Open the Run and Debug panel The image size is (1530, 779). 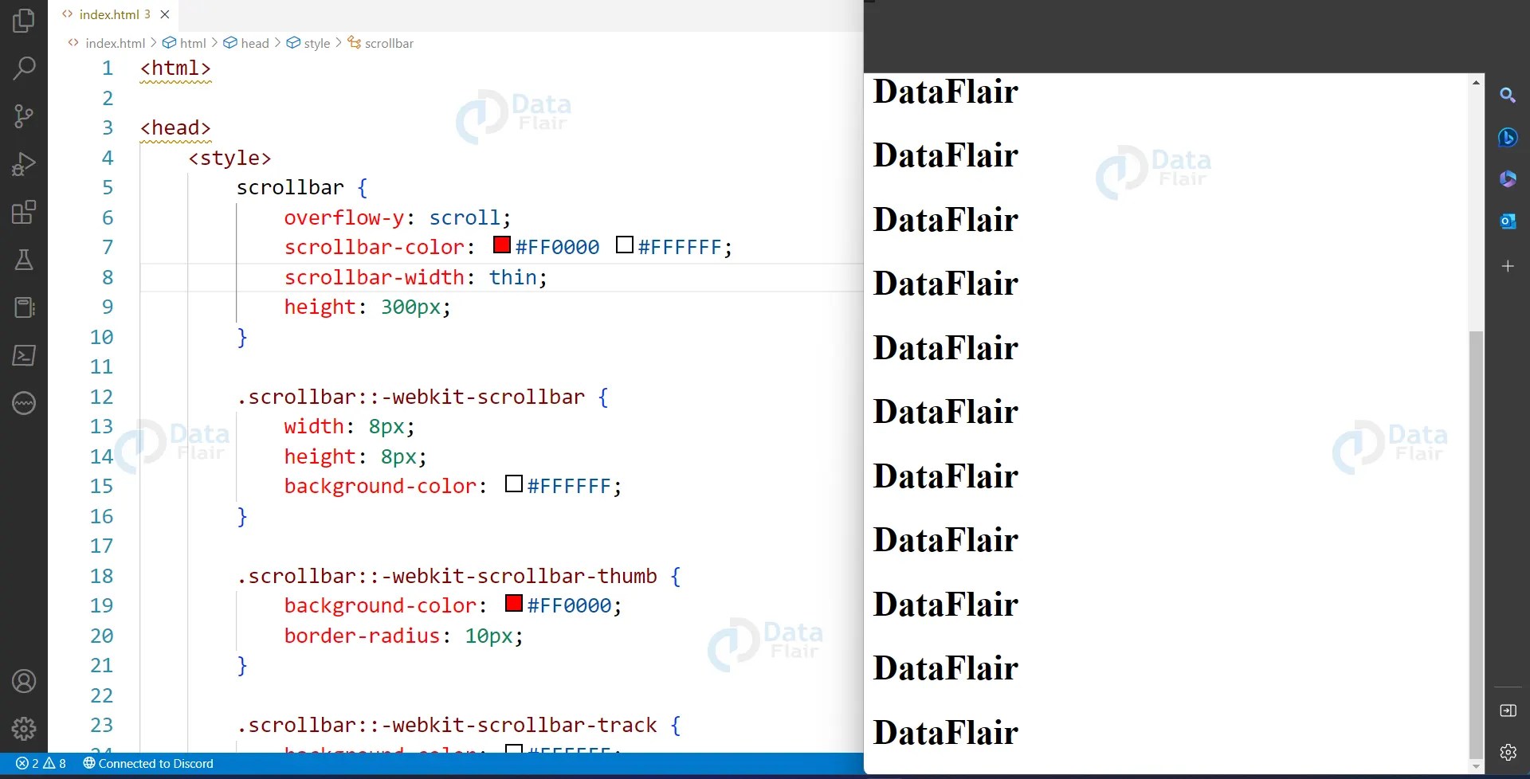pos(24,164)
